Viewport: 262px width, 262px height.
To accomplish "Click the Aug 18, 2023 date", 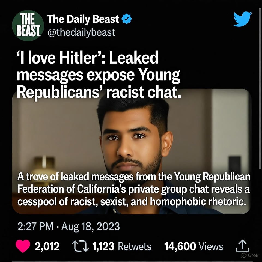I will (91, 227).
